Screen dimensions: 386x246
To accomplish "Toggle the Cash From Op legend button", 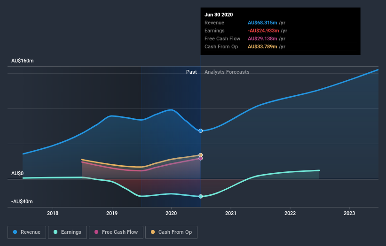I will [171, 232].
